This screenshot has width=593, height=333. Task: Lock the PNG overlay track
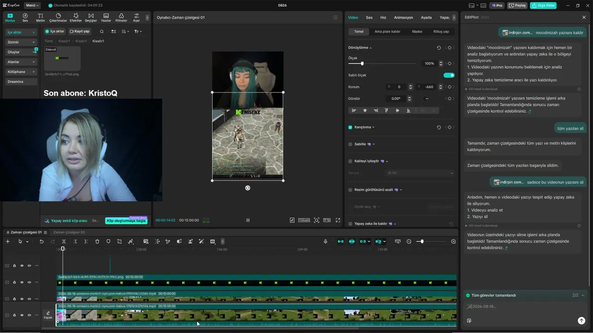pyautogui.click(x=14, y=282)
